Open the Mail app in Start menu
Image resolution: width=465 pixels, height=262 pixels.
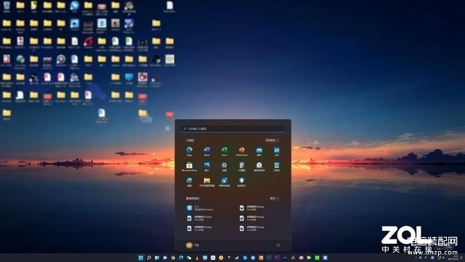[259, 151]
